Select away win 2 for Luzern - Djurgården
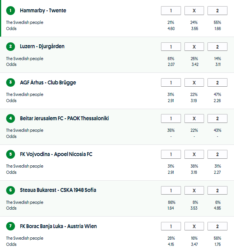This screenshot has height=252, width=234. (x=217, y=47)
